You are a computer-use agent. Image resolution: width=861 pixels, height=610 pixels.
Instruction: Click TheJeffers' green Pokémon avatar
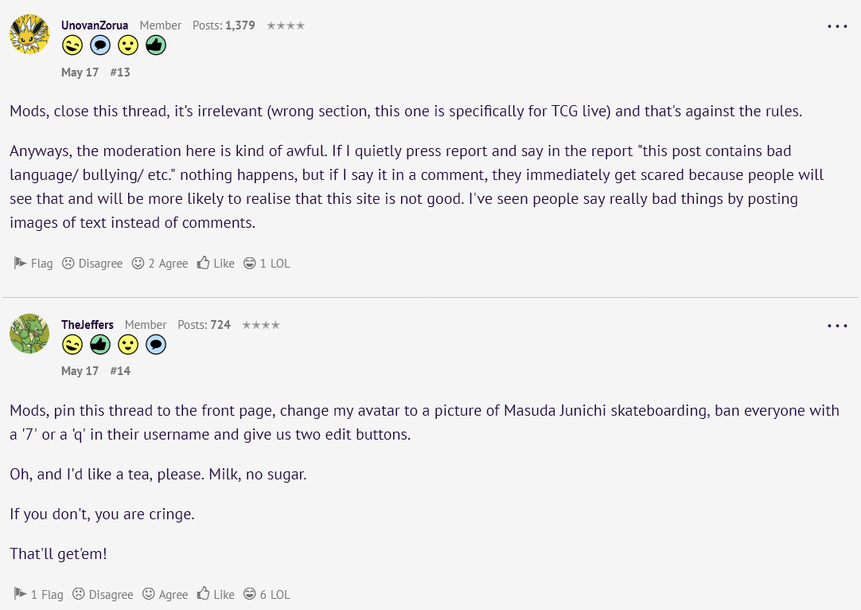pos(29,334)
